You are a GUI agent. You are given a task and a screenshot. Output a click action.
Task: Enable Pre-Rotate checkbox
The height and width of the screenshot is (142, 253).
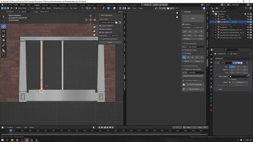[183, 53]
